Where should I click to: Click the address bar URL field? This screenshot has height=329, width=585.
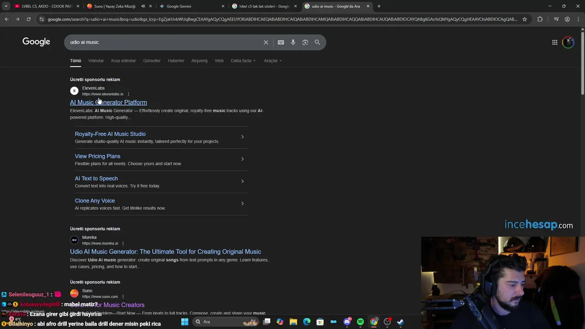click(282, 19)
